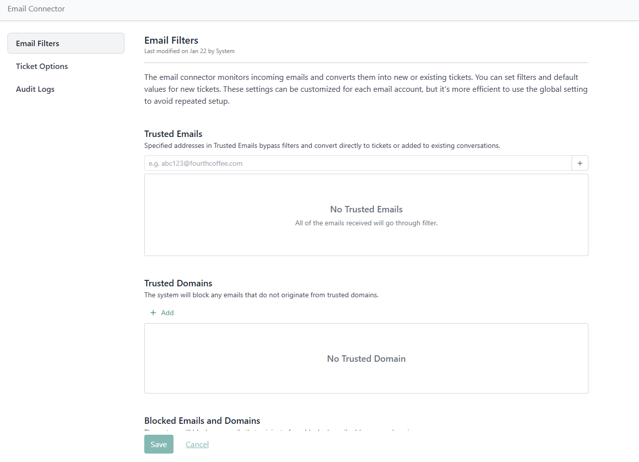
Task: Click the Trusted Emails bypass filters description
Action: (x=322, y=145)
